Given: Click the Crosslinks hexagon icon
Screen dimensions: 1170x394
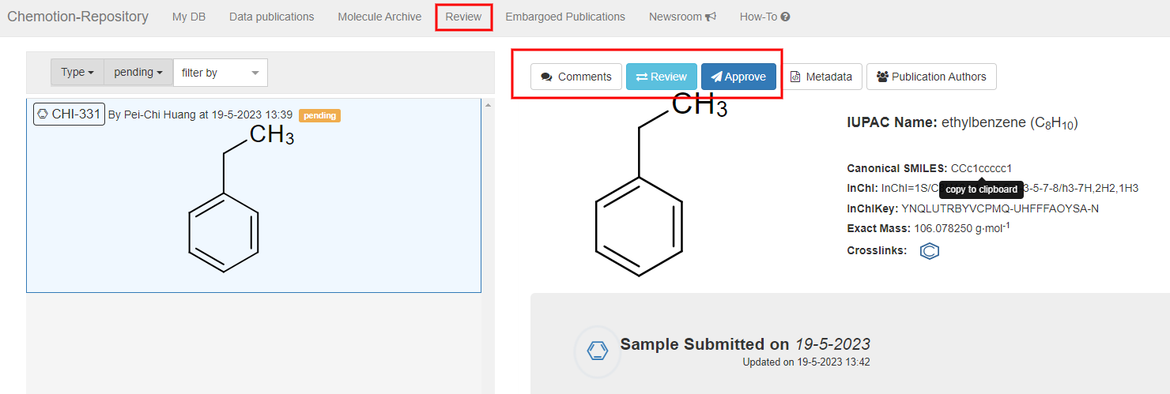Looking at the screenshot, I should (930, 251).
